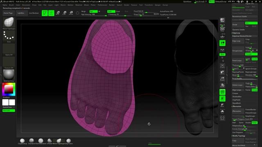Activate the Scale transform tool
Image resolution: width=262 pixels, height=147 pixels.
[65, 13]
